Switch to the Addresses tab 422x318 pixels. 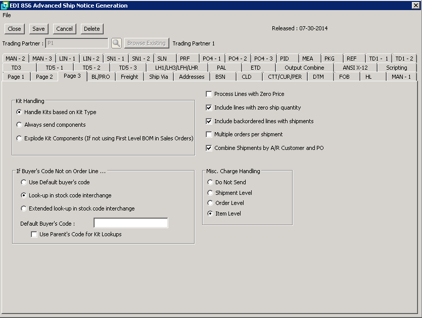(192, 77)
